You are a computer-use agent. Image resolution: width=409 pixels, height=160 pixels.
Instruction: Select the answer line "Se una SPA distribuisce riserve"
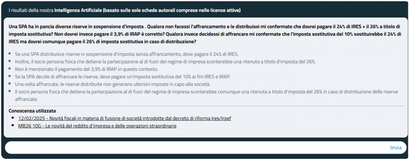(x=127, y=54)
